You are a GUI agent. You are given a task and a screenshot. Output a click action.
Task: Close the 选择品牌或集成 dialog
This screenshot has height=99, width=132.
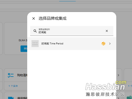click(x=34, y=18)
